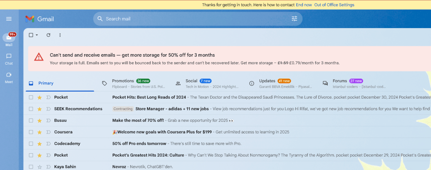
Task: Mark Codecademy email as important
Action: tap(48, 144)
